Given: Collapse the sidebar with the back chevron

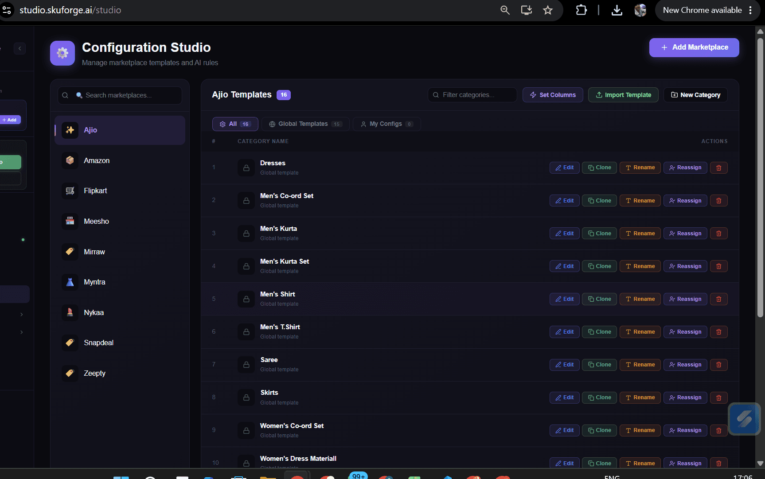Looking at the screenshot, I should point(20,48).
